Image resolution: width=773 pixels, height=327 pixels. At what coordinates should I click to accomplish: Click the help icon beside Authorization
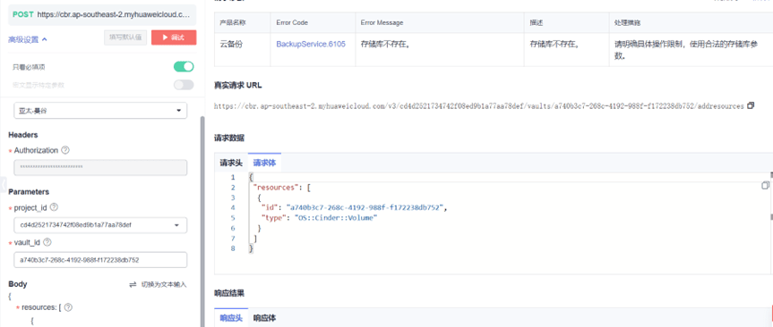point(65,150)
